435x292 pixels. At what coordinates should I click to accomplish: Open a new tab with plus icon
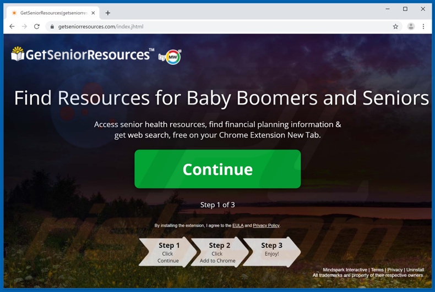(107, 13)
